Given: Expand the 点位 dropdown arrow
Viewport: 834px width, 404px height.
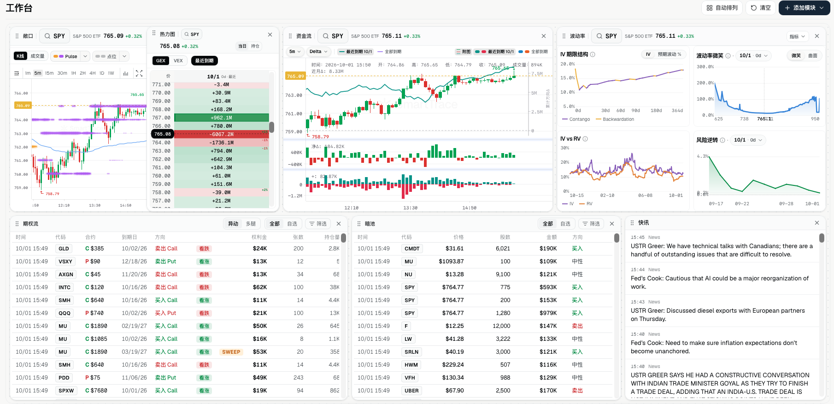Looking at the screenshot, I should coord(124,56).
